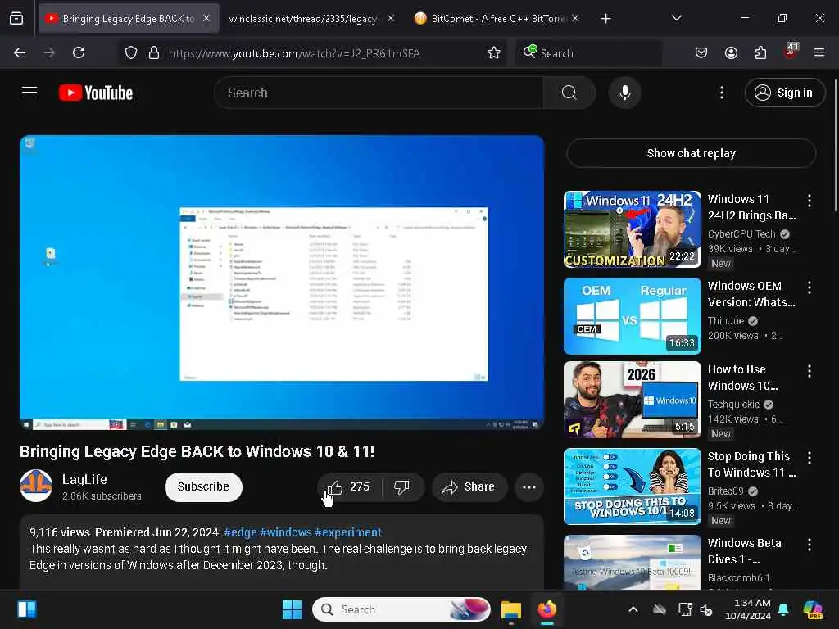Close the BitComet tab
Screen dimensions: 839x629
pyautogui.click(x=575, y=19)
